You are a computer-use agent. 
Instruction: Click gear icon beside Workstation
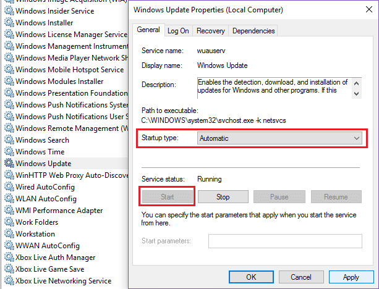click(9, 233)
